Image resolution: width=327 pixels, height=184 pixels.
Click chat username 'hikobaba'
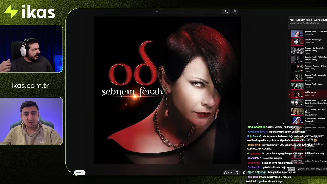point(253,177)
